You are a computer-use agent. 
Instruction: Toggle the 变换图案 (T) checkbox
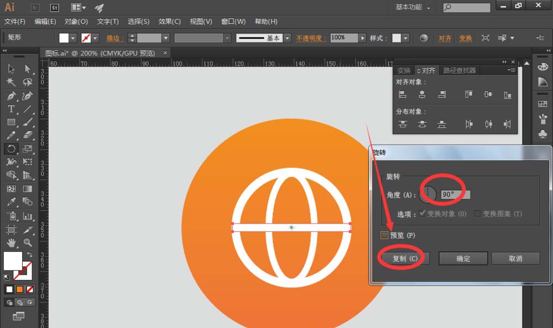coord(478,214)
